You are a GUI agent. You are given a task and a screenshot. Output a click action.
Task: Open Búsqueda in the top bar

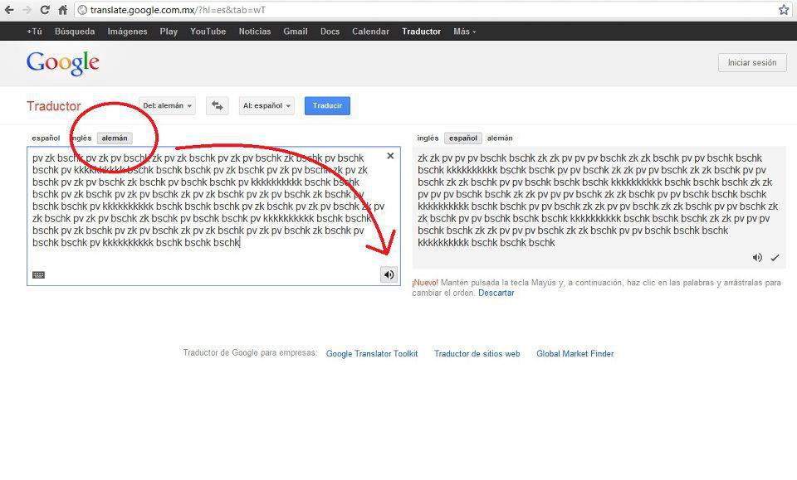[75, 32]
